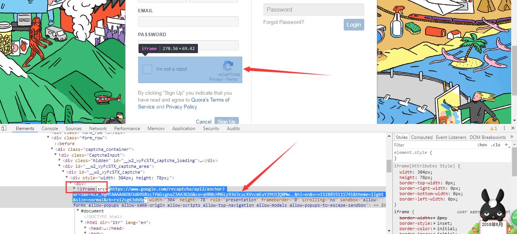Collapse the captcha_container div node
The image size is (517, 234).
(52, 149)
